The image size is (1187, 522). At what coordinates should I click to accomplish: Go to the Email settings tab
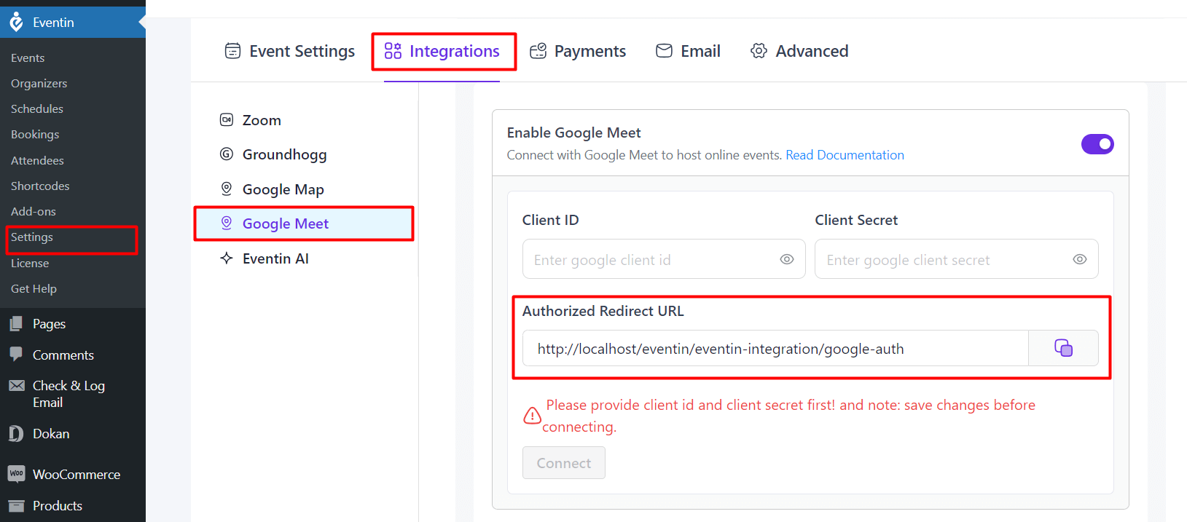(x=688, y=51)
